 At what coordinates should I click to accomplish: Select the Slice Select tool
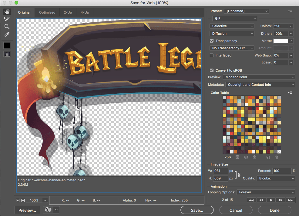pos(7,19)
